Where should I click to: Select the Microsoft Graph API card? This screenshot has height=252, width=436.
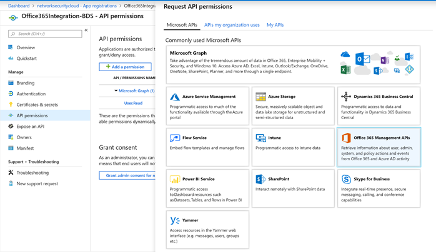click(293, 64)
